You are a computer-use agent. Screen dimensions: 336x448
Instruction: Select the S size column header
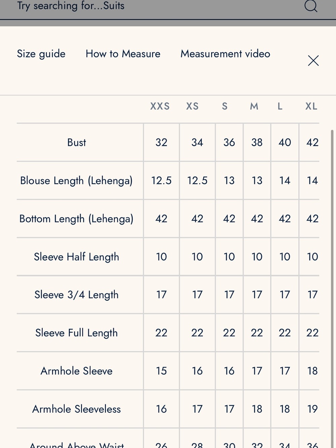225,106
